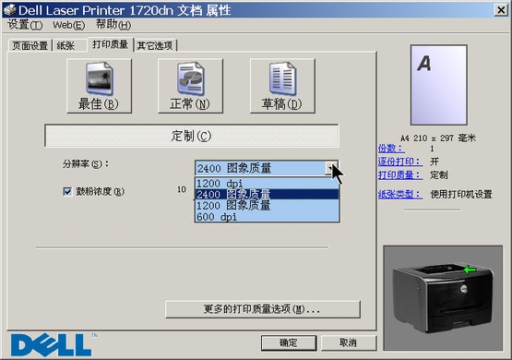Follow the 份数 copies link
This screenshot has width=512, height=360.
pyautogui.click(x=391, y=149)
